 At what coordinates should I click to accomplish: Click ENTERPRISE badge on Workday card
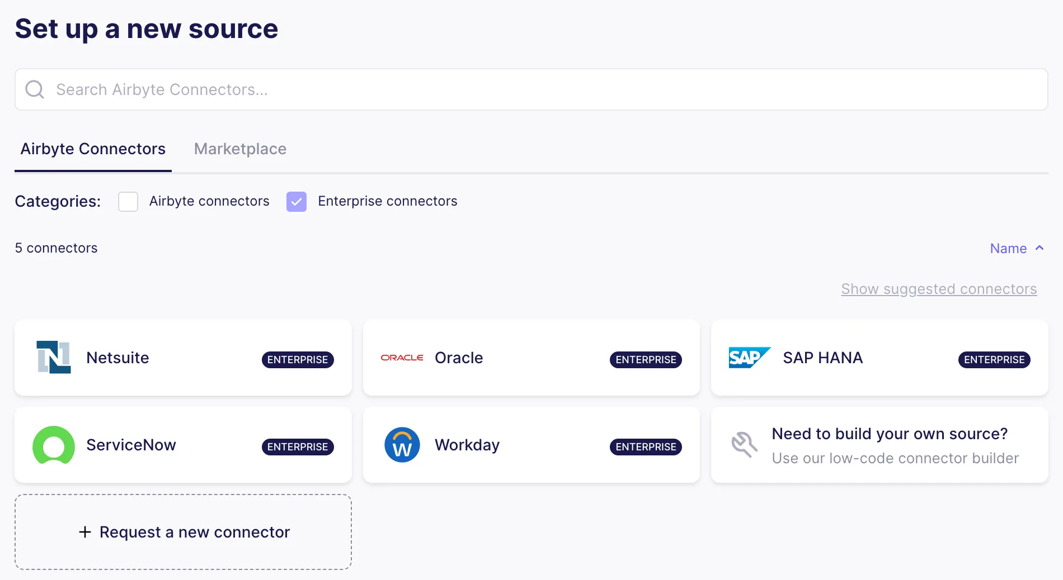pyautogui.click(x=646, y=447)
